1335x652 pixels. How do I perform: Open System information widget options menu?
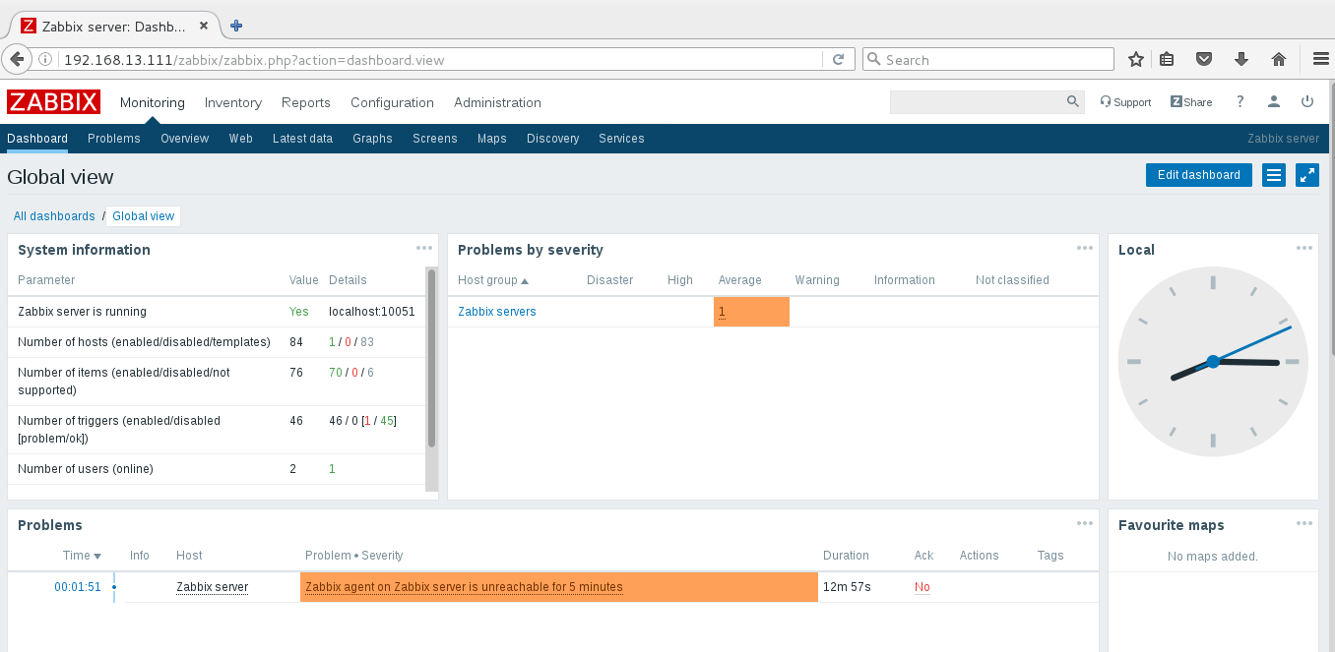pyautogui.click(x=424, y=249)
